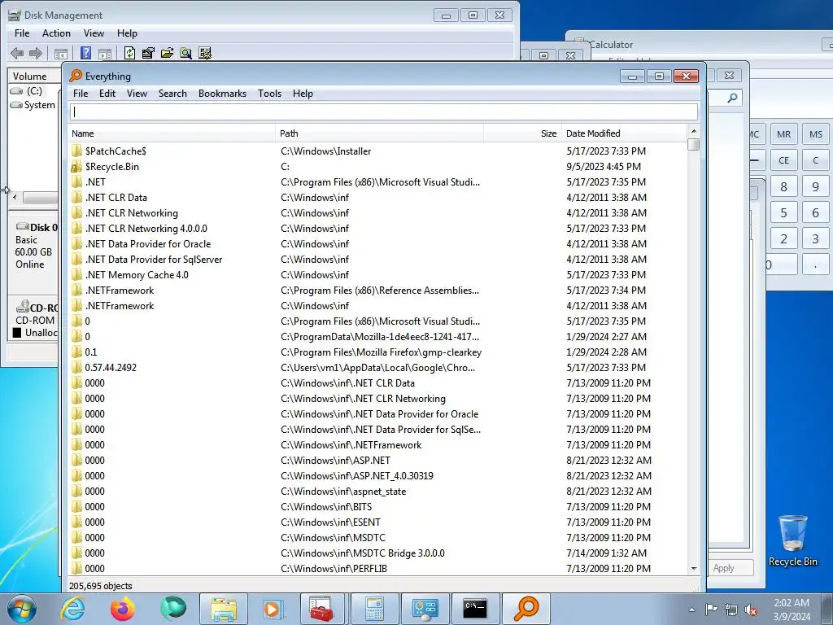Image resolution: width=833 pixels, height=625 pixels.
Task: Open Internet Explorer from the taskbar
Action: [72, 609]
